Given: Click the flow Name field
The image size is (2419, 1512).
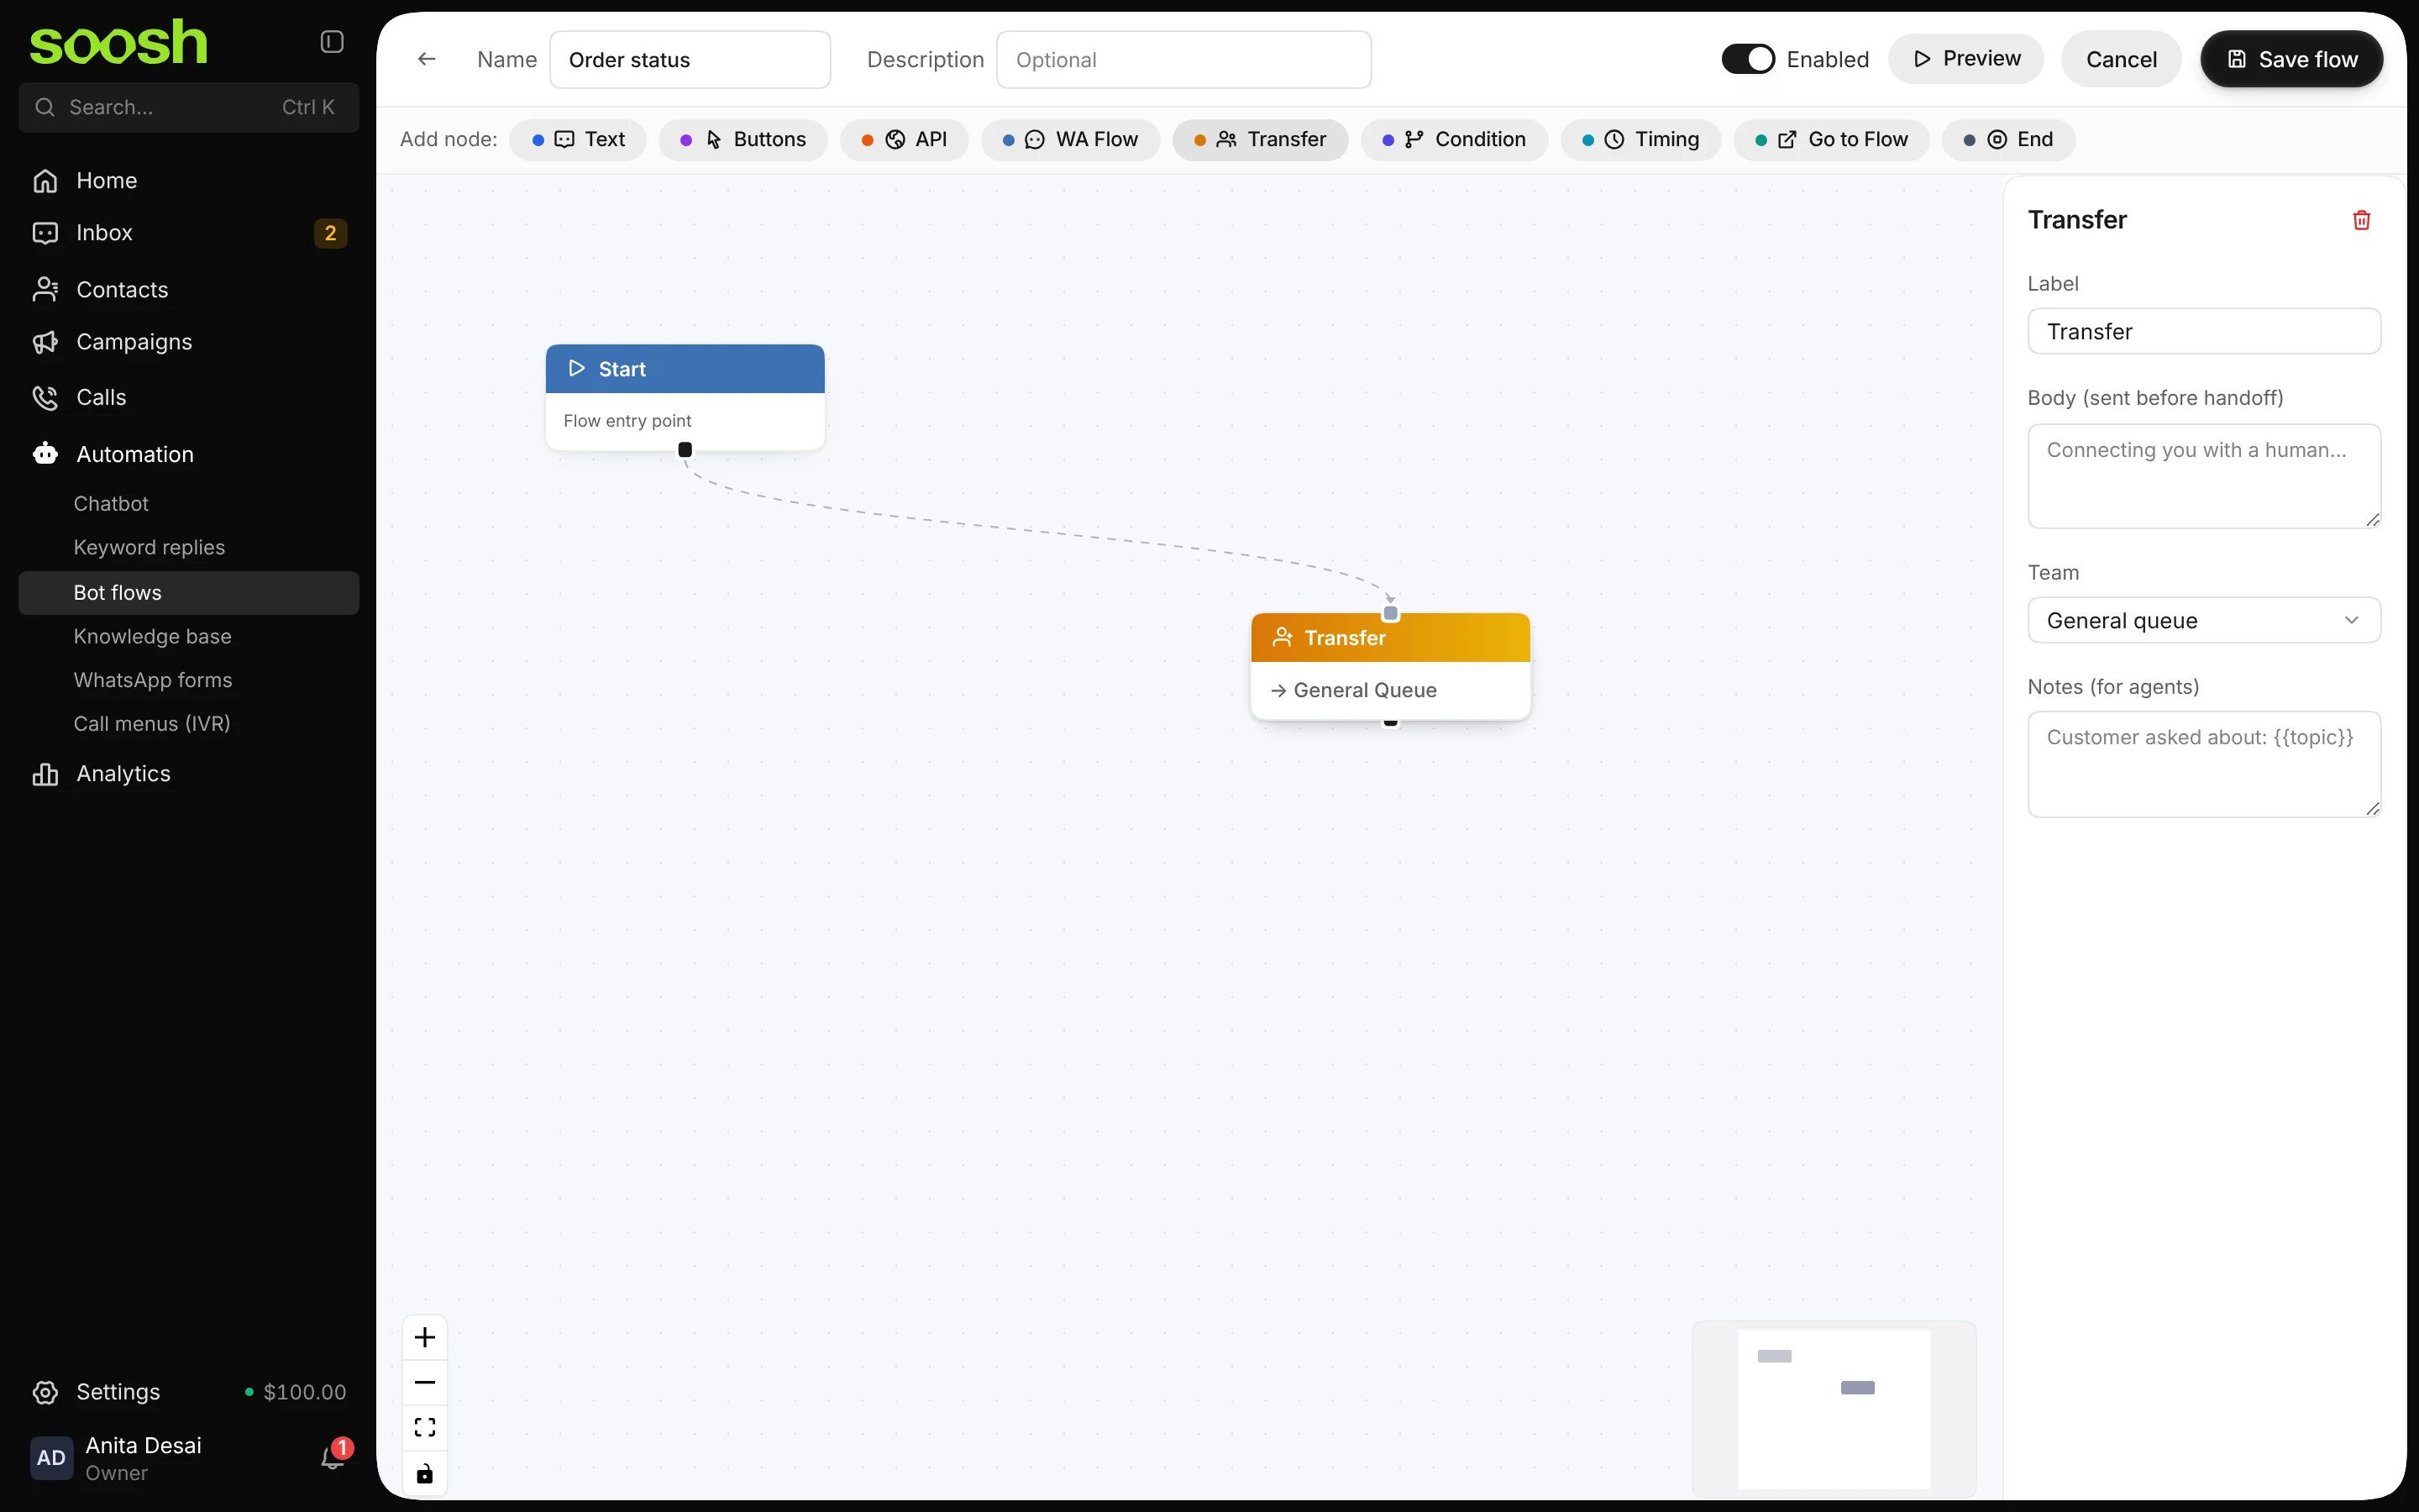Looking at the screenshot, I should pyautogui.click(x=690, y=60).
